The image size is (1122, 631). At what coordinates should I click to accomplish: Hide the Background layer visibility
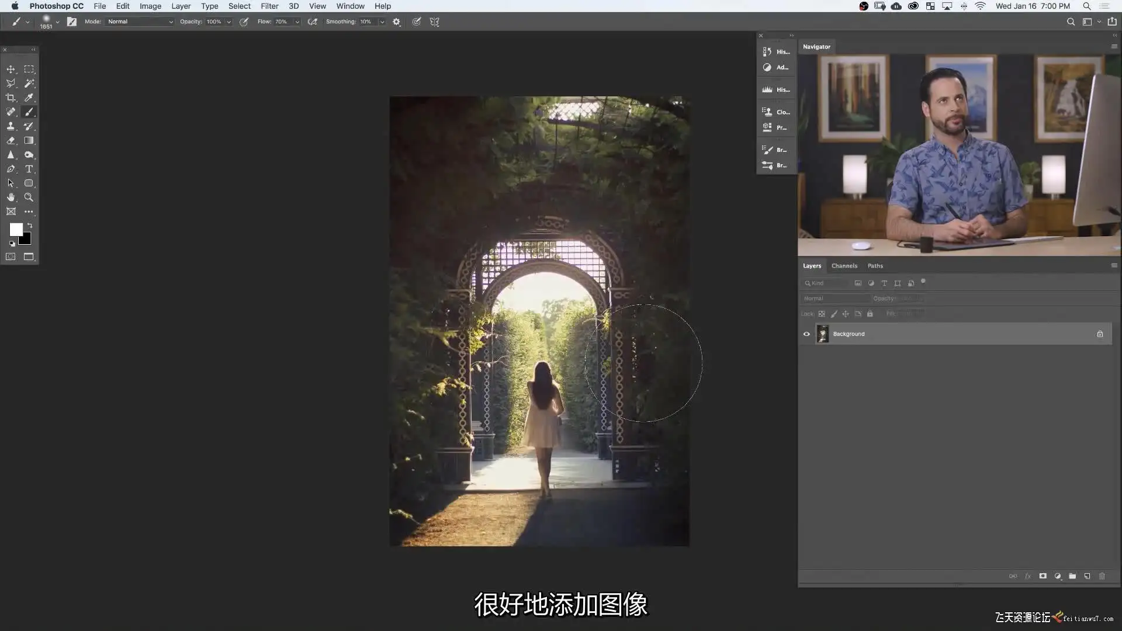806,334
